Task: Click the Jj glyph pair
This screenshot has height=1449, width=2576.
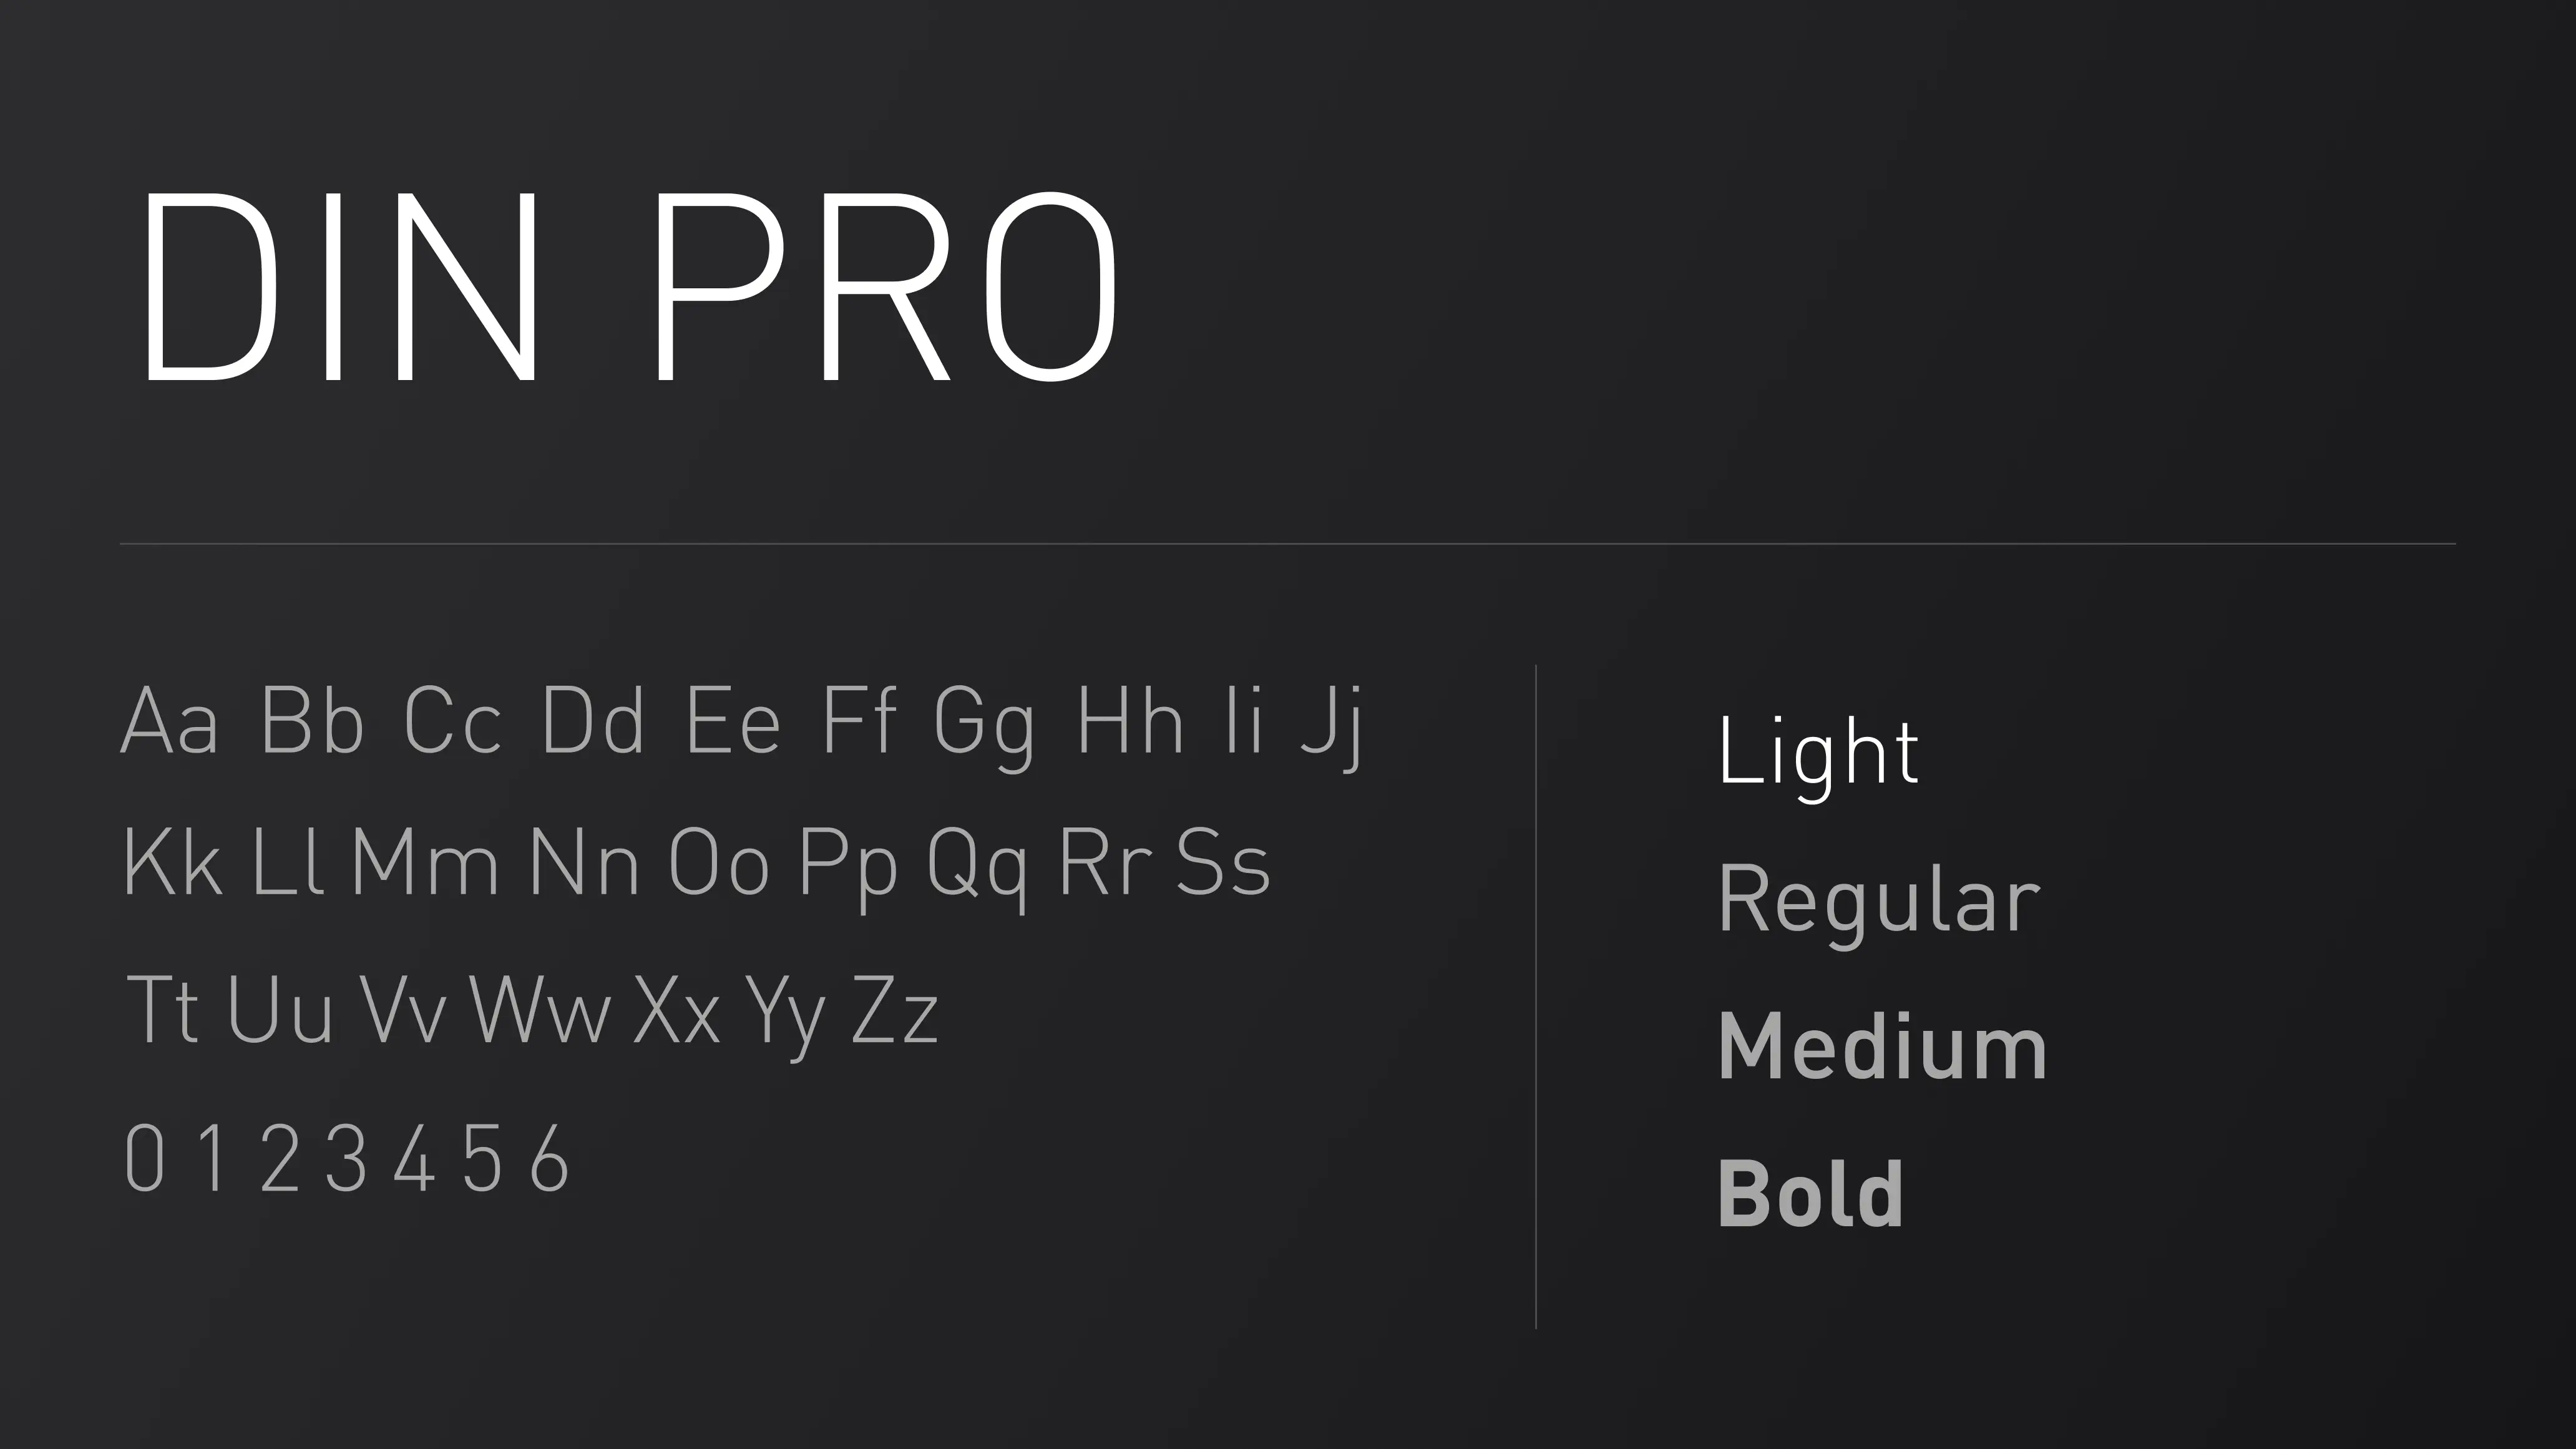Action: coord(1330,726)
